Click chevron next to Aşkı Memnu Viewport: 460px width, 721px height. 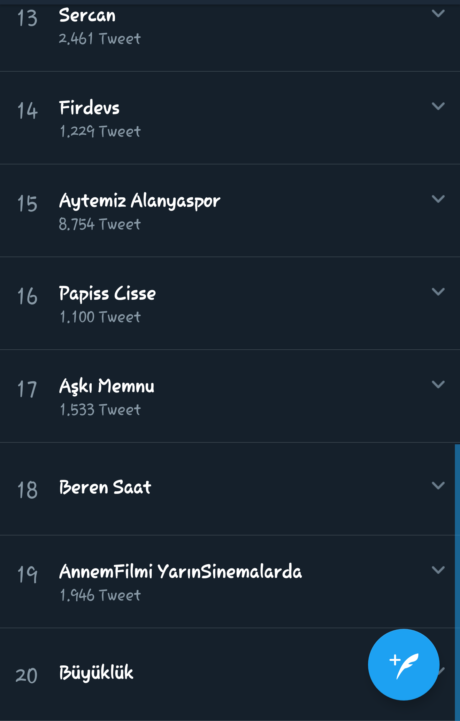point(438,384)
